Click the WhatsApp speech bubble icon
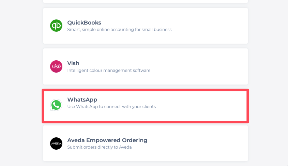The width and height of the screenshot is (288, 166). (56, 105)
